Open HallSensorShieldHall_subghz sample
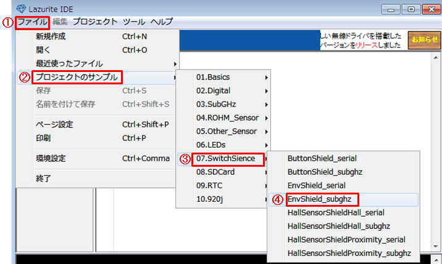Viewport: 442px width, 264px height. [x=343, y=226]
